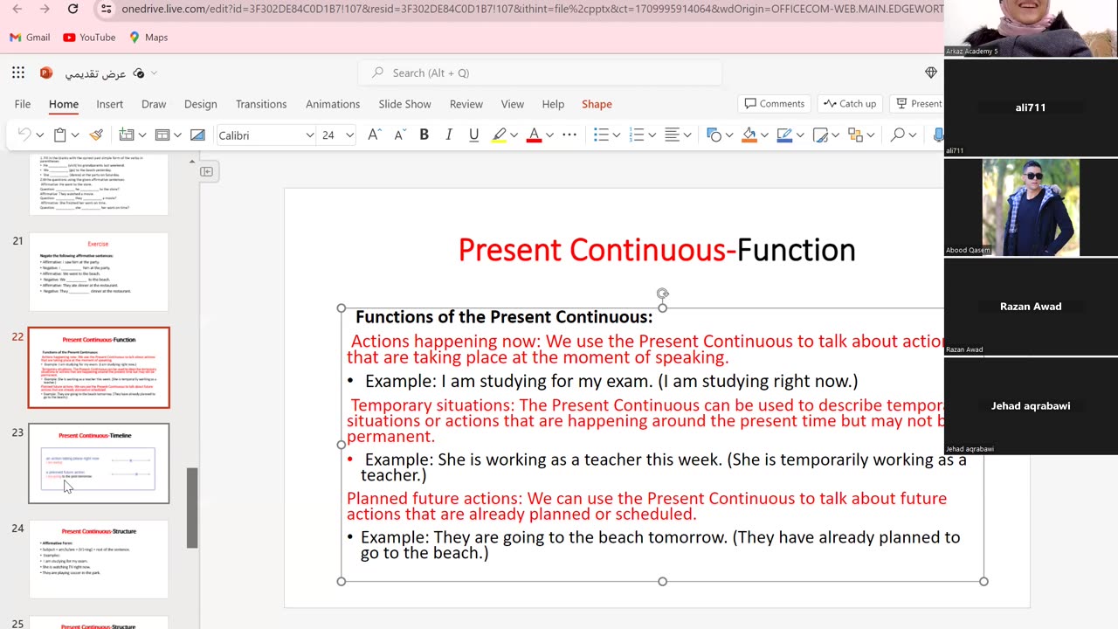
Task: Click the premium diamond icon
Action: 931,73
